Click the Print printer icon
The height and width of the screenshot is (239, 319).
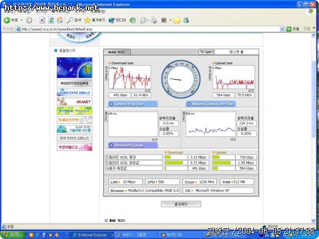(154, 20)
